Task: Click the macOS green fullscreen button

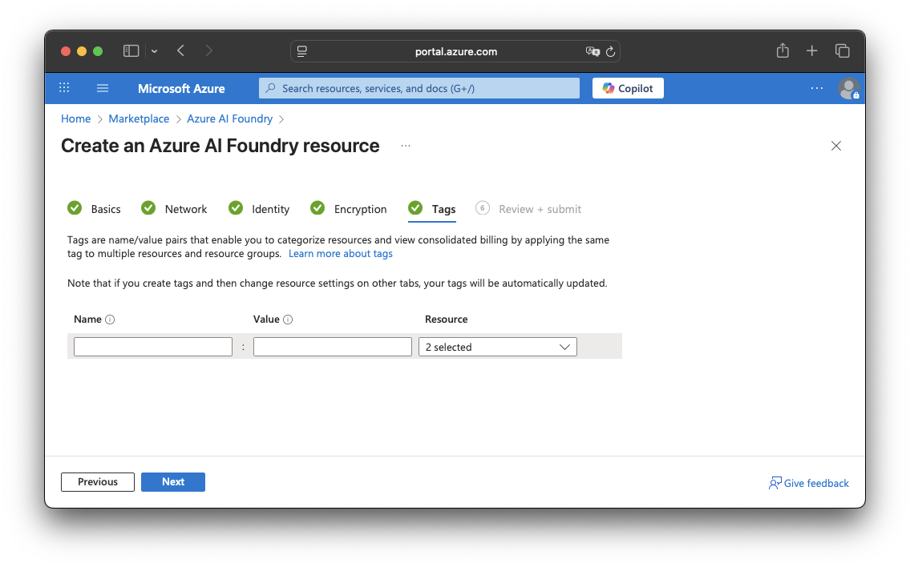Action: tap(98, 51)
